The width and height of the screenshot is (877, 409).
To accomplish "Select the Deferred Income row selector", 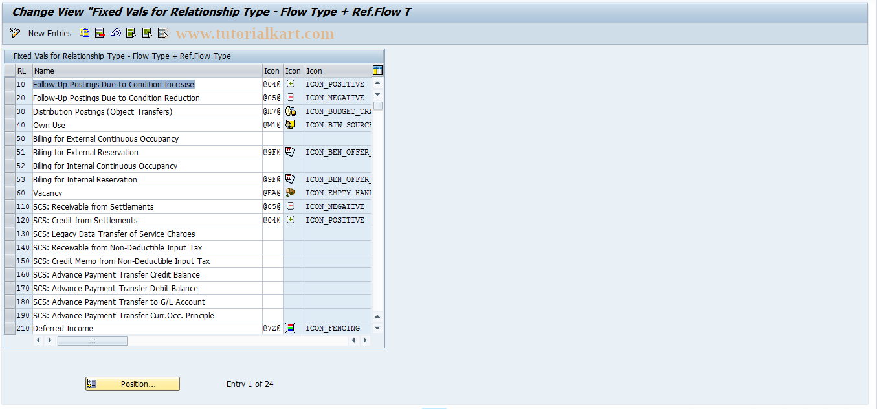I will [x=9, y=328].
